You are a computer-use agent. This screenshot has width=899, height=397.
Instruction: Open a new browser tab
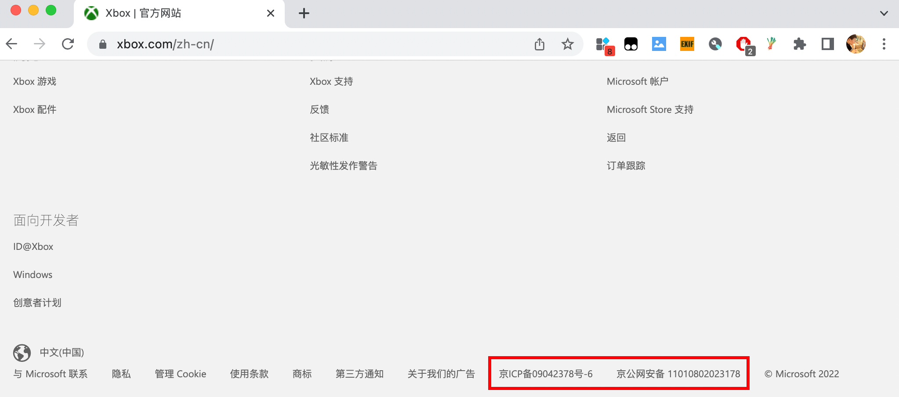click(x=304, y=13)
